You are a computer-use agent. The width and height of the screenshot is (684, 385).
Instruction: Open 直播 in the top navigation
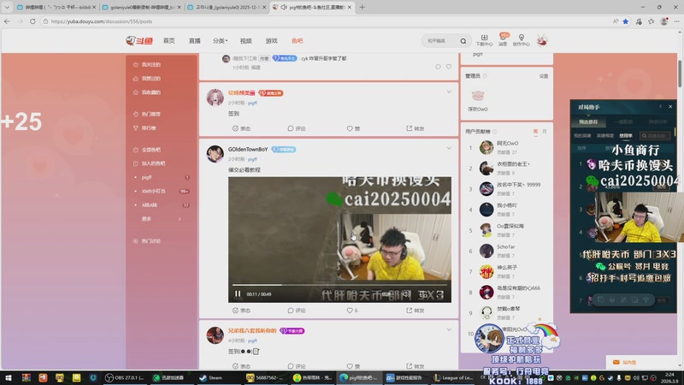click(195, 40)
